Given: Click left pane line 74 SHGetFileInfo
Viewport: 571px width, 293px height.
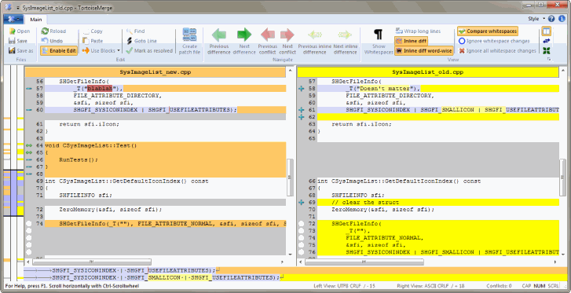Looking at the screenshot, I should point(165,223).
